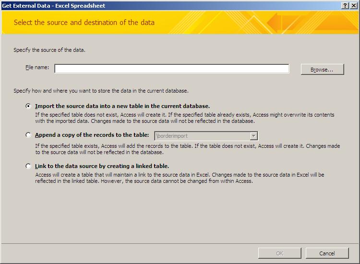Click the 'File name:' label
This screenshot has height=264, width=360.
click(x=37, y=68)
